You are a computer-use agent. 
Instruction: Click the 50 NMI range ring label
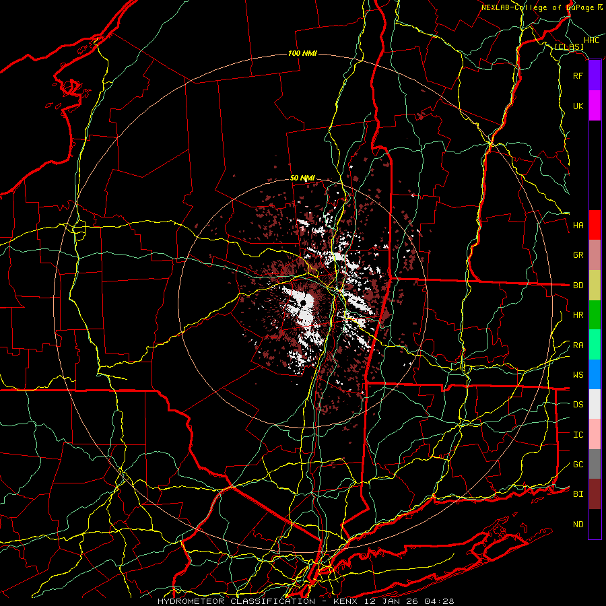click(302, 178)
